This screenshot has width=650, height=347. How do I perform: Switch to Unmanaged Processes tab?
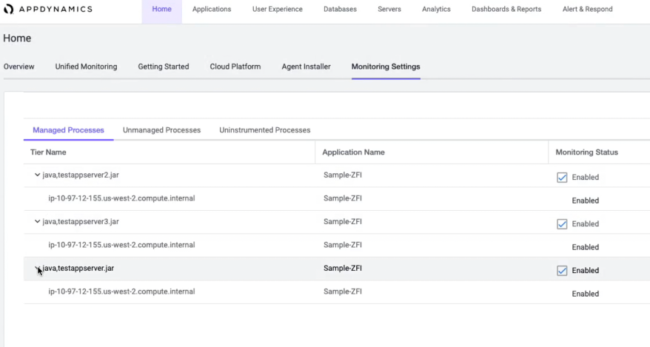point(161,130)
